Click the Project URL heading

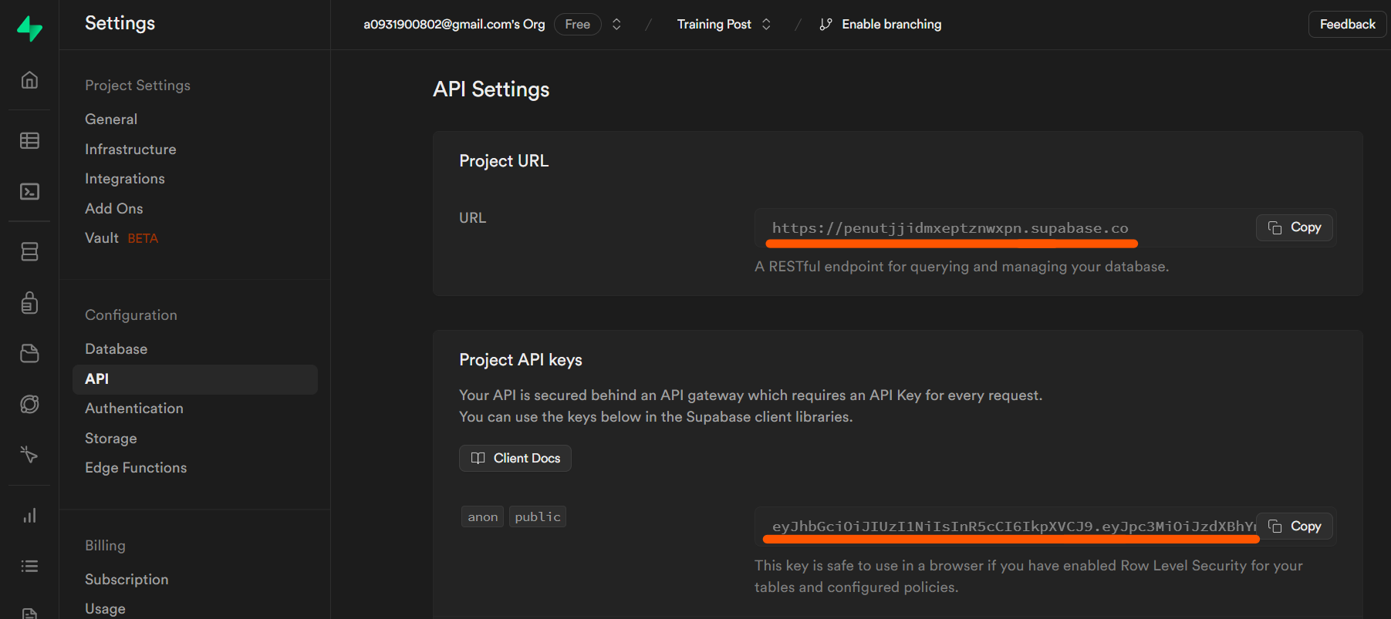pyautogui.click(x=504, y=160)
